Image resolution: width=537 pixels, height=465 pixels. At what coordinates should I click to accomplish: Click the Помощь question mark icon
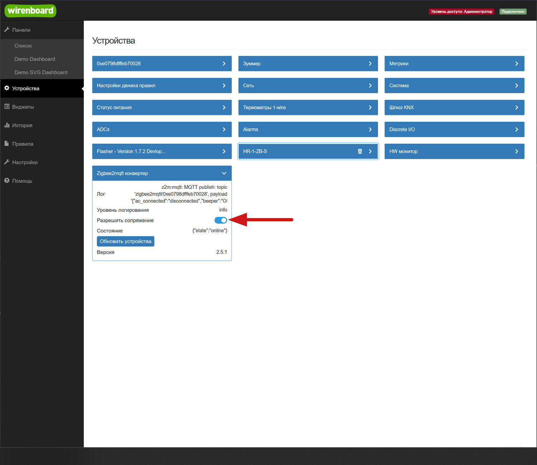[x=7, y=181]
